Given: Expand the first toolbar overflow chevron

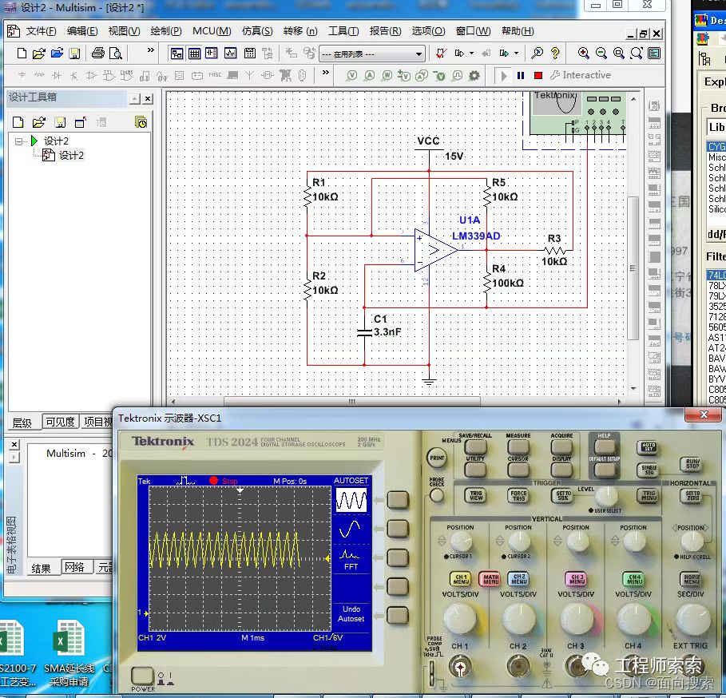Looking at the screenshot, I should (150, 50).
